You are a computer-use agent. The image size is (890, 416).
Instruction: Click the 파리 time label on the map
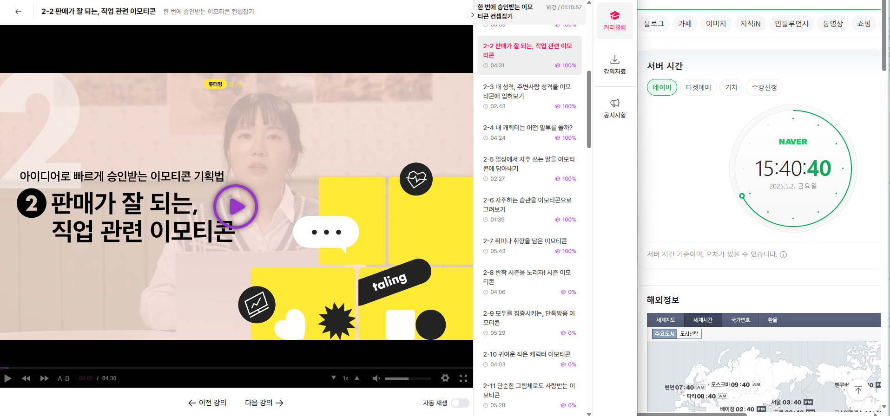click(x=706, y=396)
